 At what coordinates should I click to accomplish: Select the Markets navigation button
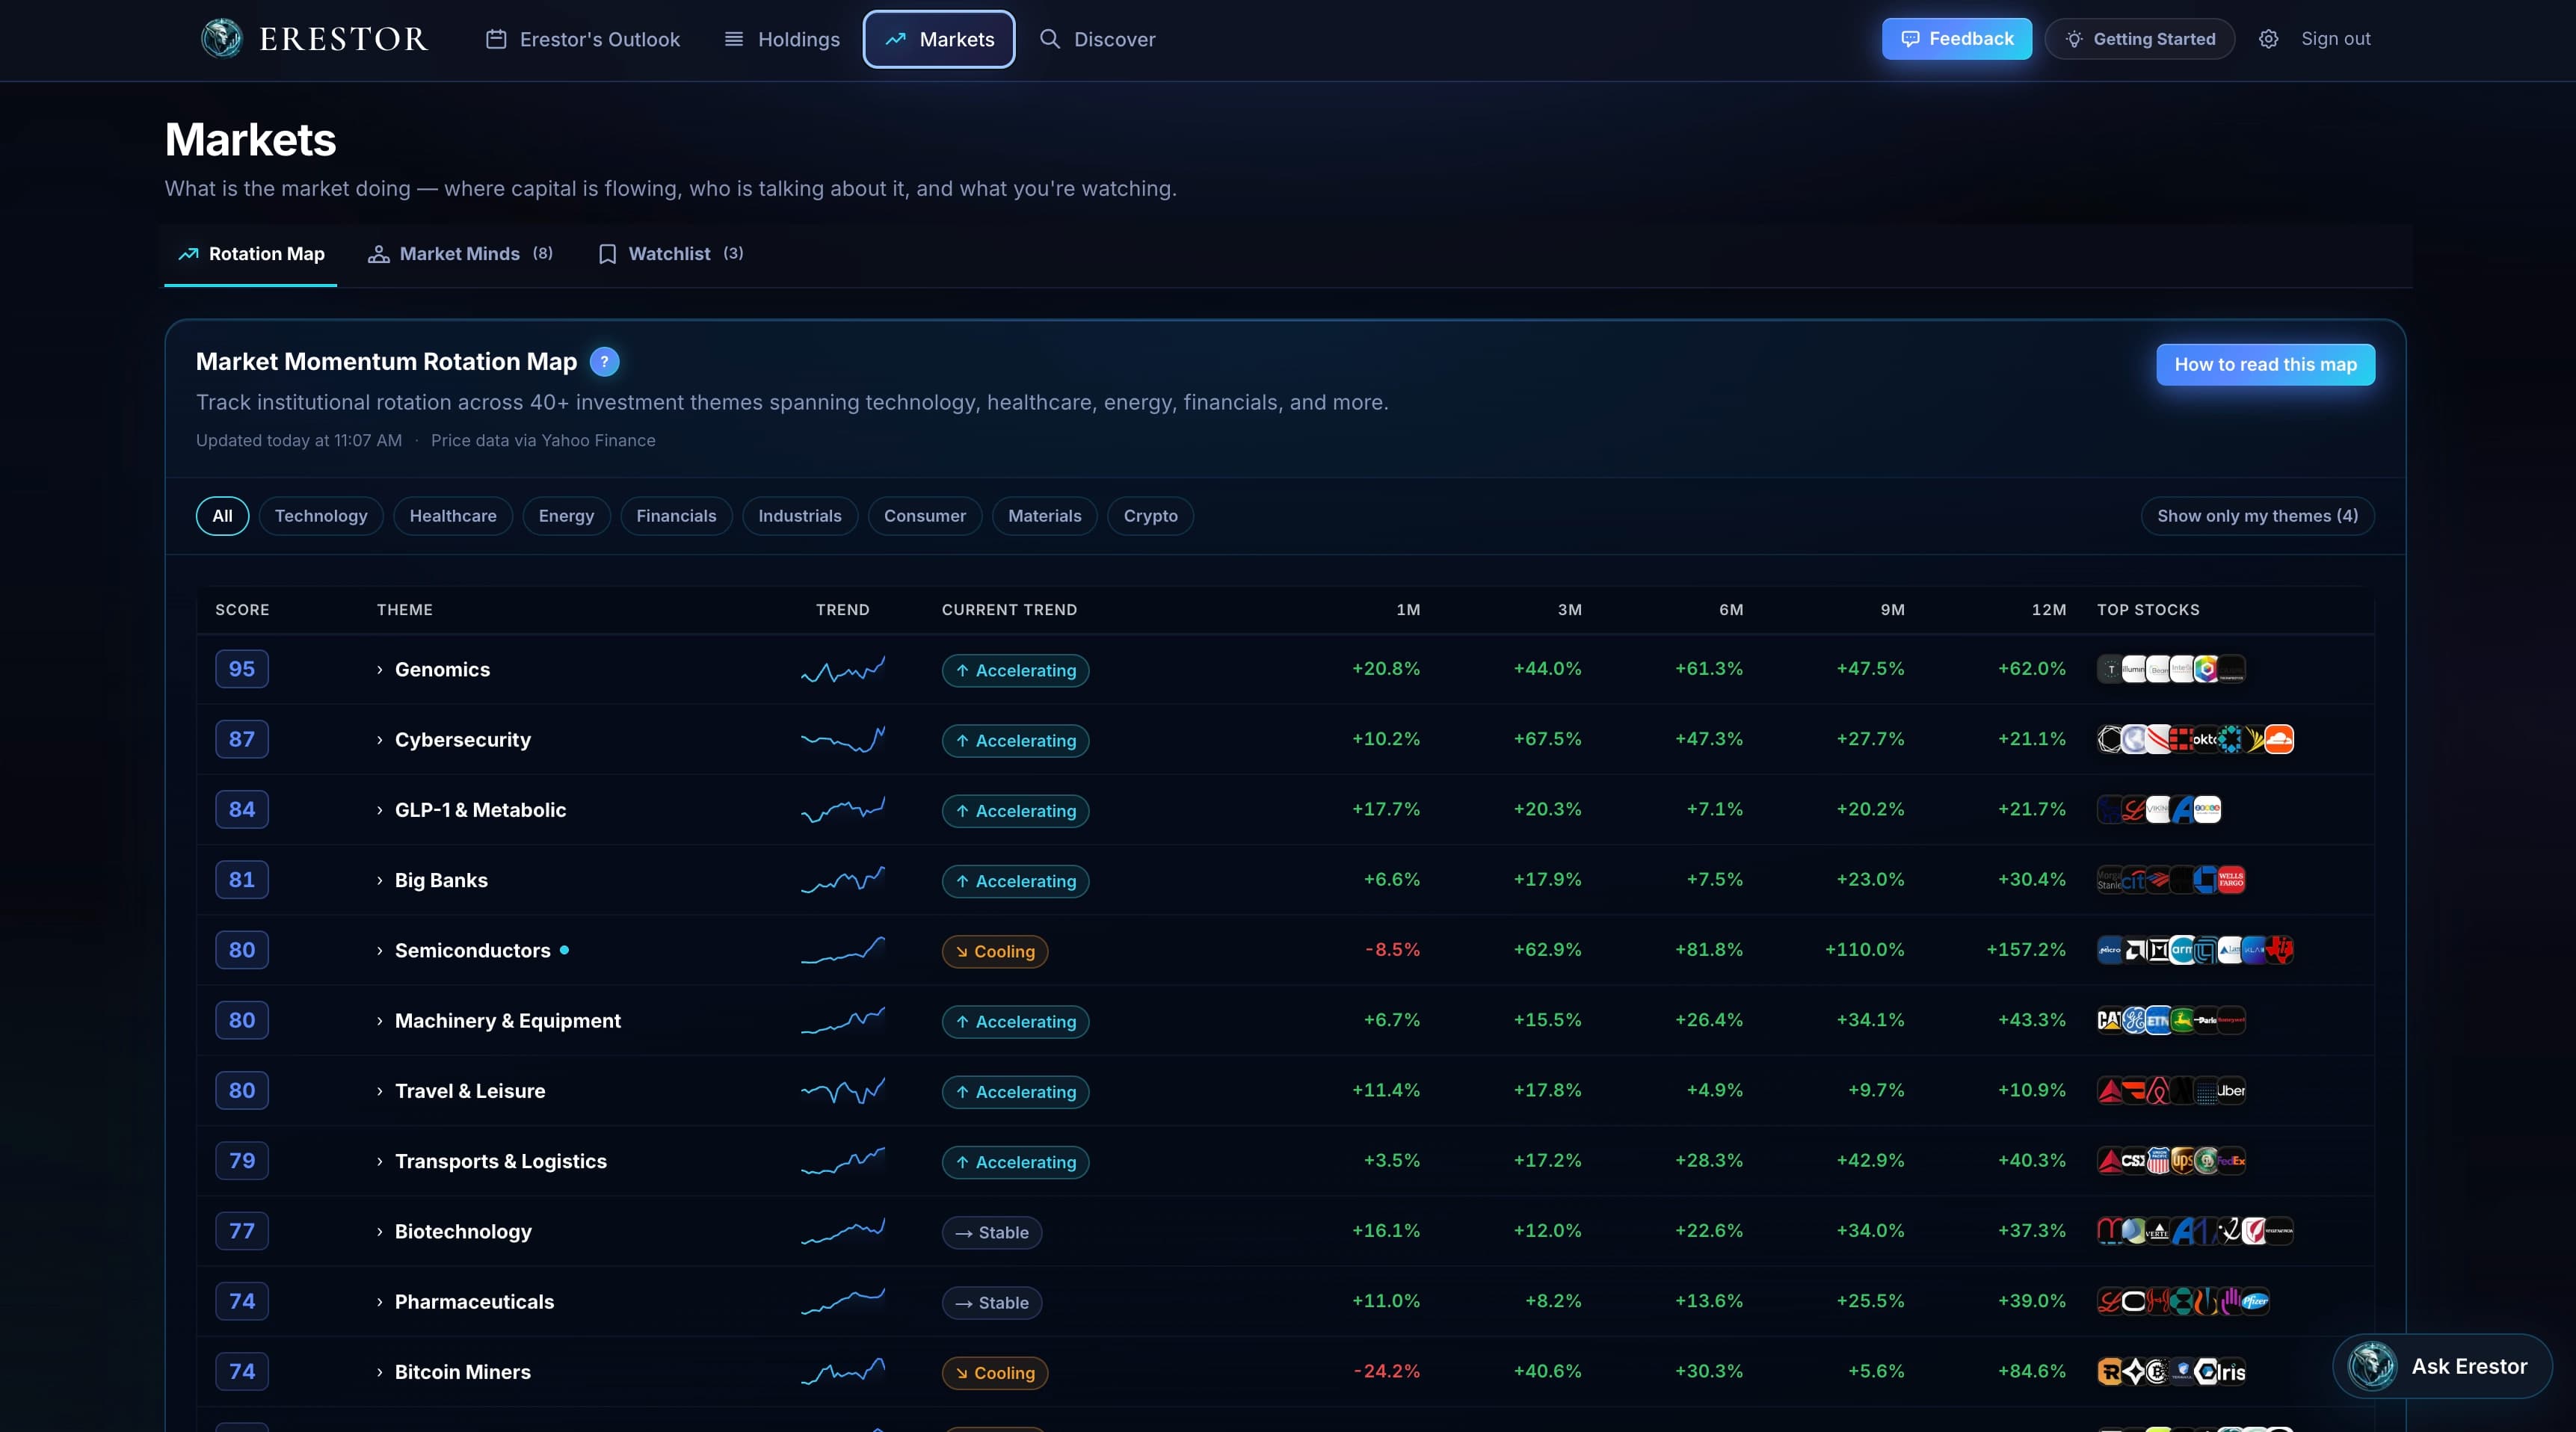(x=939, y=39)
